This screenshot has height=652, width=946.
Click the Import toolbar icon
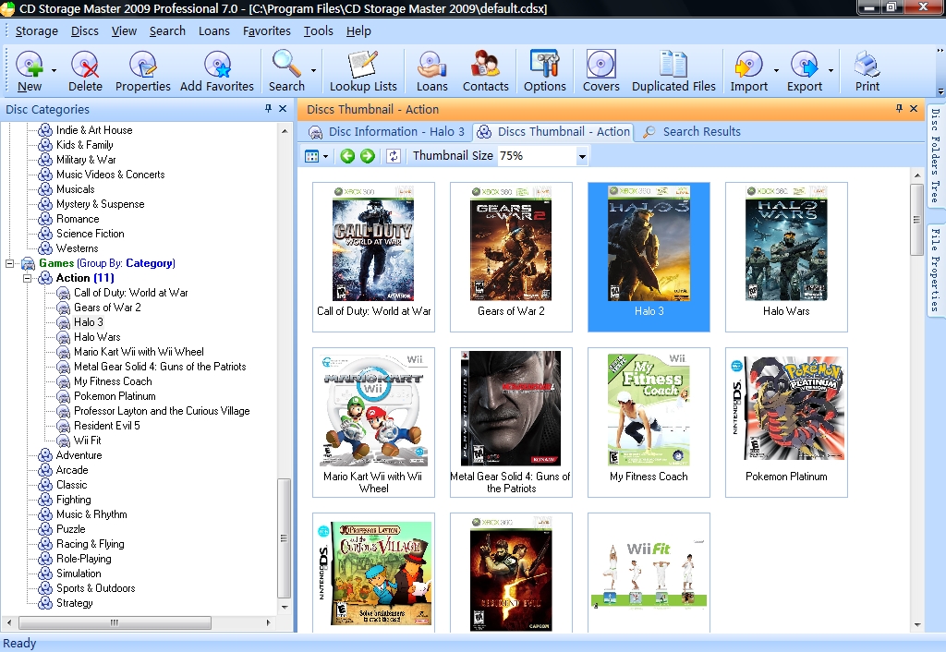[x=748, y=71]
